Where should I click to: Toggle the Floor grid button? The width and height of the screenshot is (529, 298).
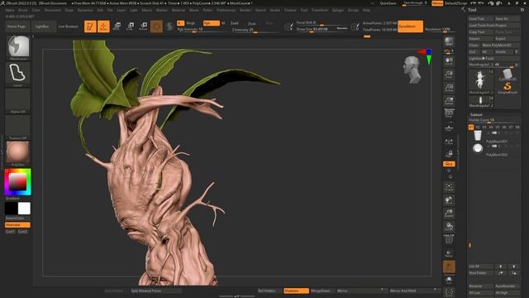pos(449,127)
